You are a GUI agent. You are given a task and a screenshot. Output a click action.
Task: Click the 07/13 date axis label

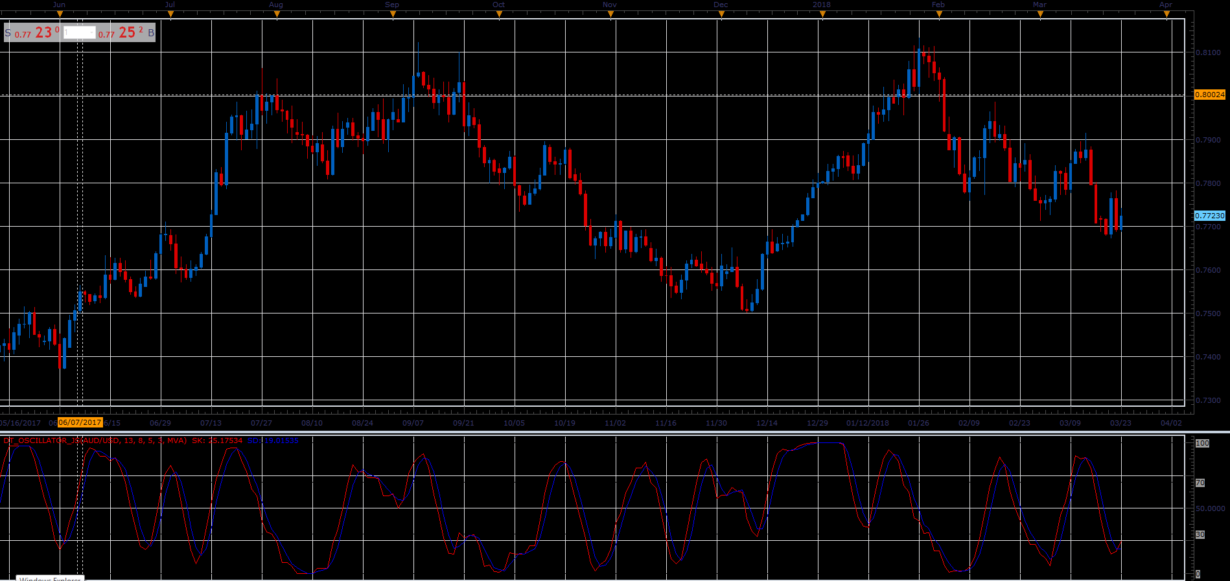point(211,423)
